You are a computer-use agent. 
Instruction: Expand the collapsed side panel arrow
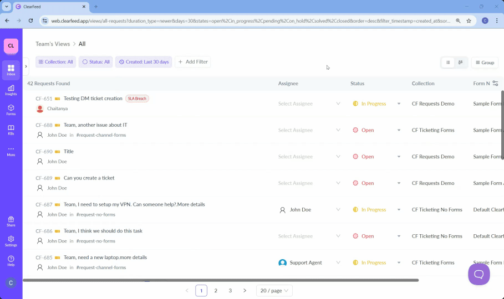26,66
